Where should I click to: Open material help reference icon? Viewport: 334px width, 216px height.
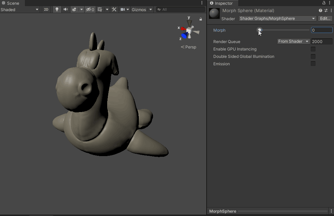321,10
